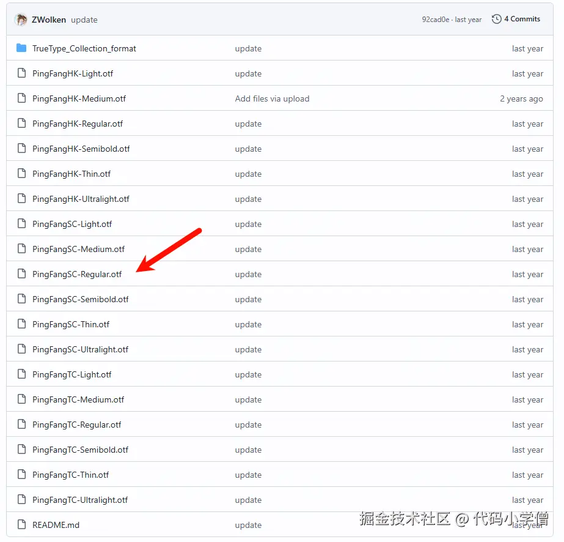Open update commit for PingFangTC-Medium.otf row
Image resolution: width=564 pixels, height=542 pixels.
pos(248,399)
